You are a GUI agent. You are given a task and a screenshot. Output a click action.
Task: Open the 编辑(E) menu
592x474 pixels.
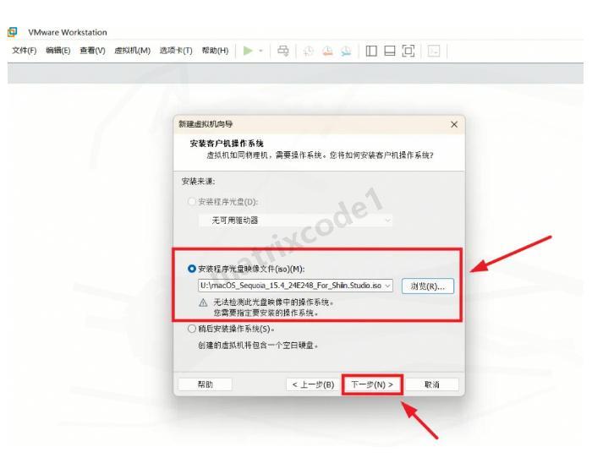click(x=58, y=51)
